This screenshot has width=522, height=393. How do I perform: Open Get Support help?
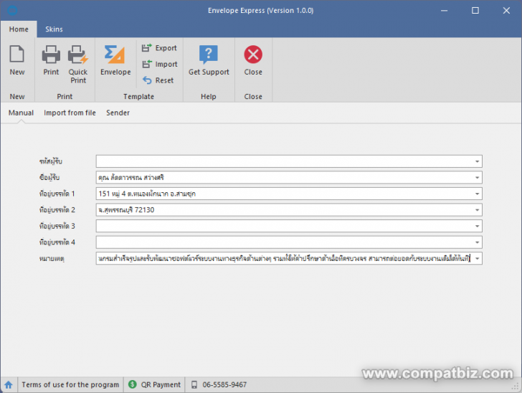(209, 60)
